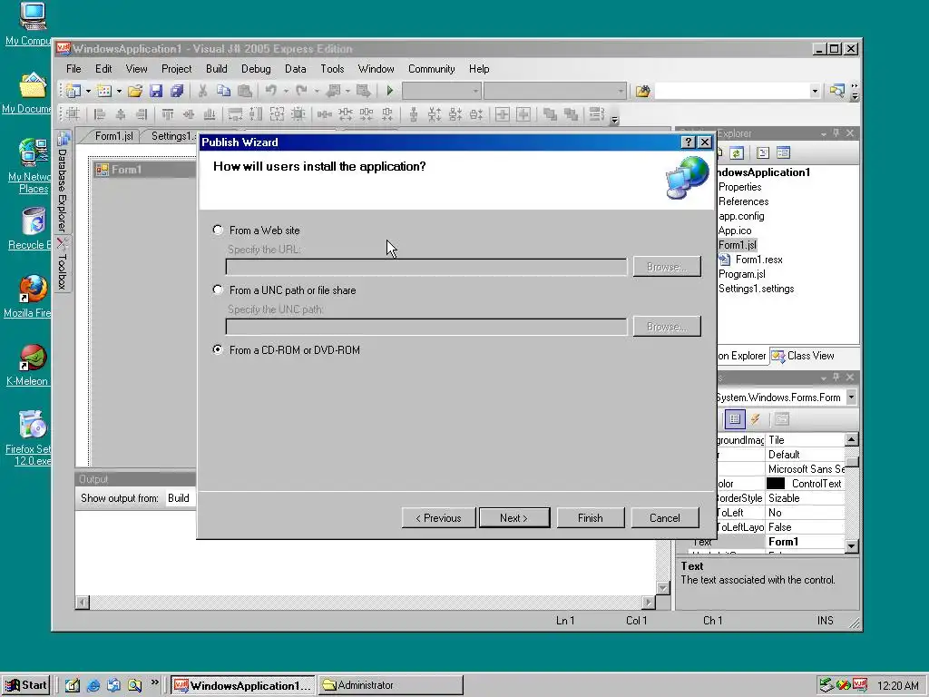The image size is (929, 697).
Task: Open the System.Windows.Forms.Form object dropdown
Action: point(851,398)
